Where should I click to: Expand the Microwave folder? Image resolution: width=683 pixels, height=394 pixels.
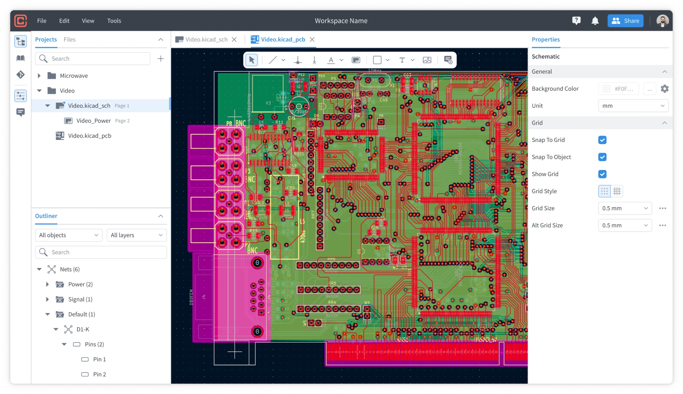39,76
